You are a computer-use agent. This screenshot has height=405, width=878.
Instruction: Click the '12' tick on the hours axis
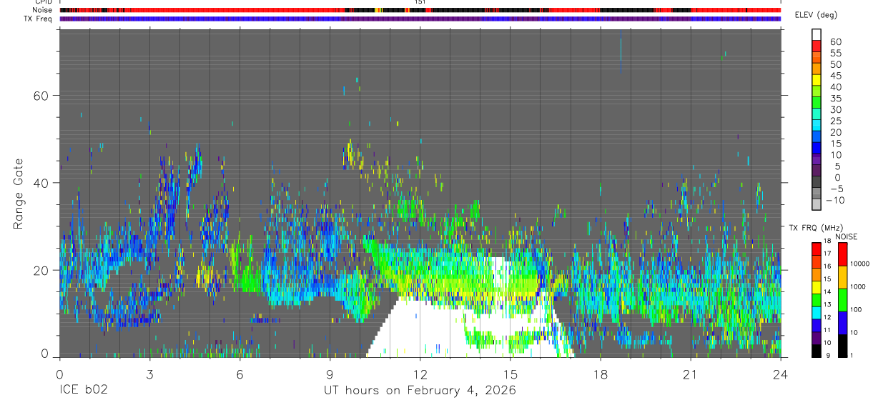tap(420, 374)
